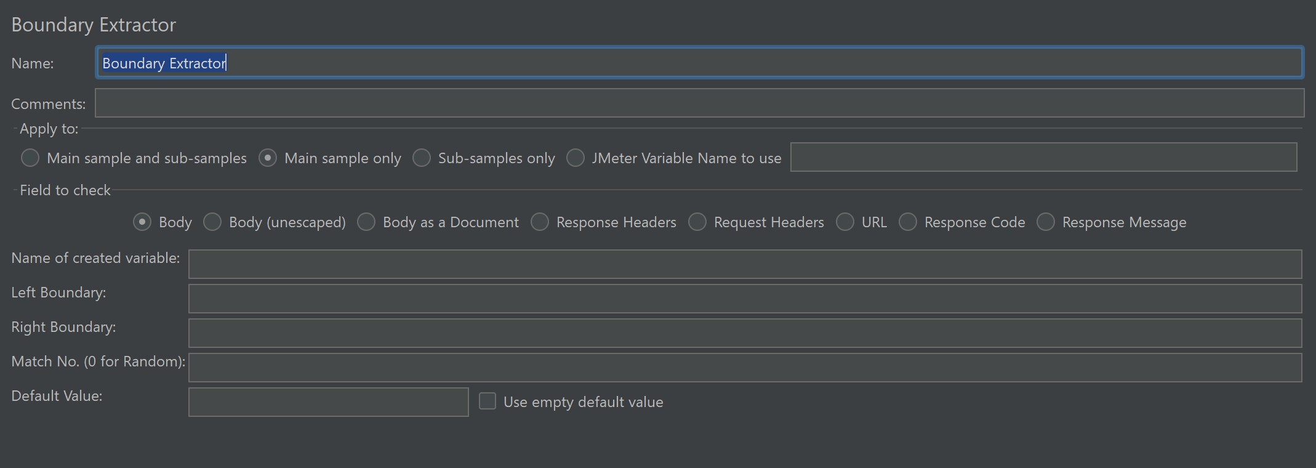Click into the Name text field
Screen dimensions: 1316x468
(x=699, y=63)
